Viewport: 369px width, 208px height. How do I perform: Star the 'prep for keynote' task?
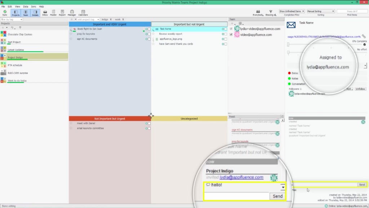coord(71,34)
